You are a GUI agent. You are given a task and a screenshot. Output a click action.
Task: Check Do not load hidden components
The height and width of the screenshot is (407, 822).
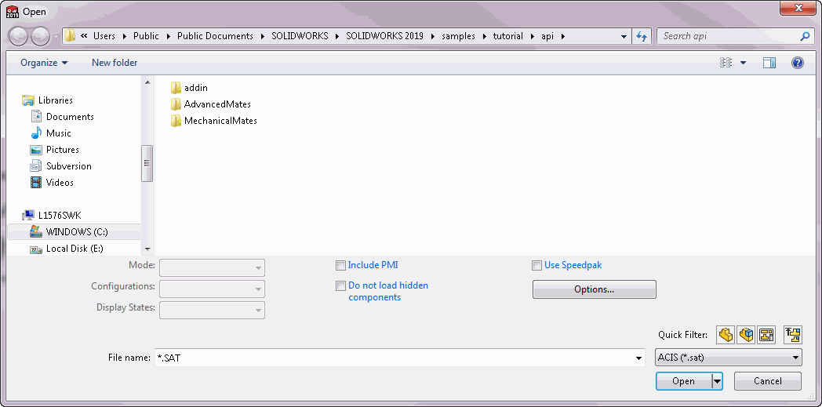pos(340,286)
